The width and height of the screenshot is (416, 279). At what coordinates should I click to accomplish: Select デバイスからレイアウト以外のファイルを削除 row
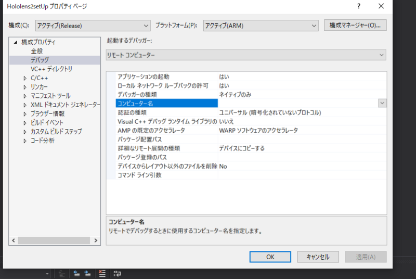point(251,166)
